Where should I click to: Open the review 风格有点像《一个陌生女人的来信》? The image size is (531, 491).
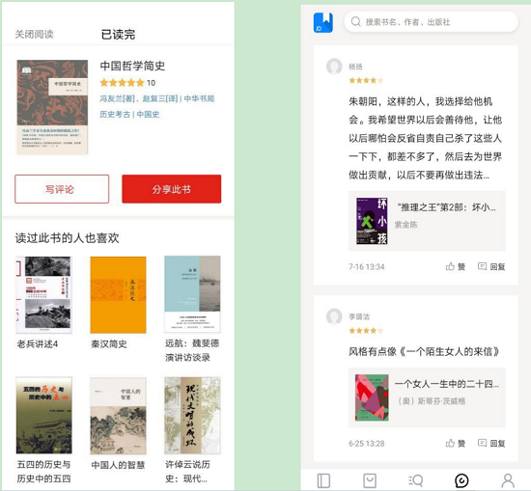(x=424, y=351)
